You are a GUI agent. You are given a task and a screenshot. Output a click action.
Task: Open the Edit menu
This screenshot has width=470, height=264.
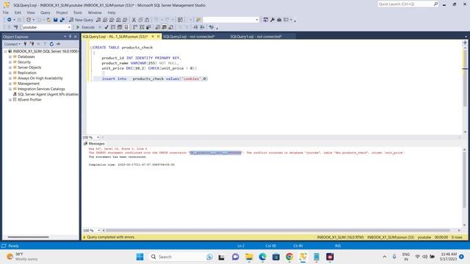click(18, 12)
